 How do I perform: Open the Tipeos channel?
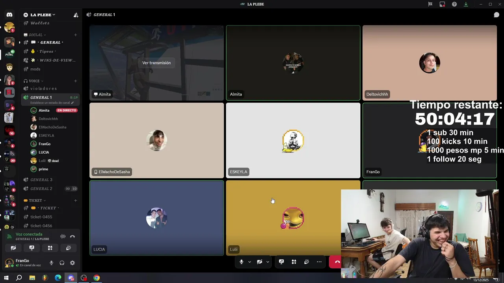(50, 51)
